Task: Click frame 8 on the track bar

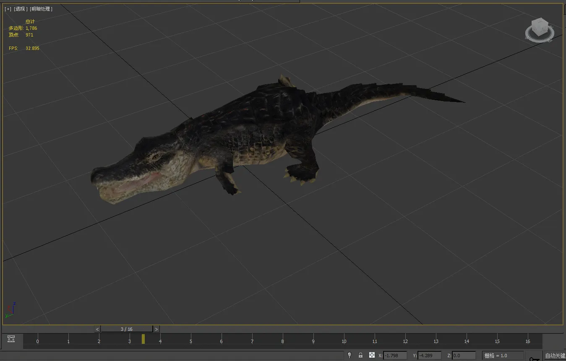Action: click(282, 341)
